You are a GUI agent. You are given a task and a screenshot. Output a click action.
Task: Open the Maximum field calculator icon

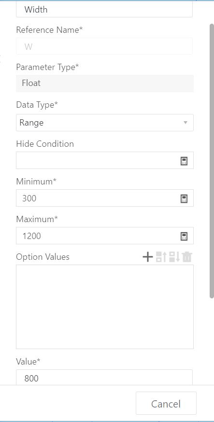(184, 236)
